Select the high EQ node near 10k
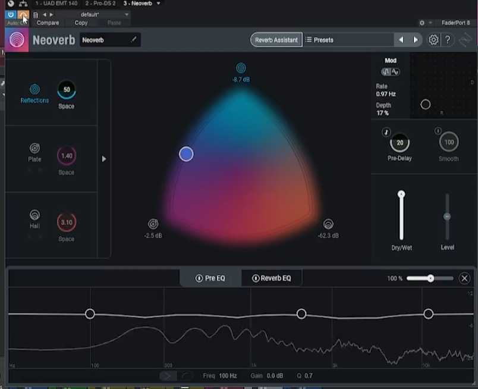The height and width of the screenshot is (389, 478). point(428,313)
